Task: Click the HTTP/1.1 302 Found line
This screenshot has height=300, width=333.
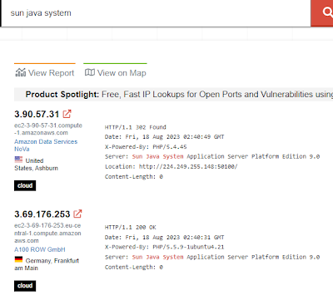Action: pyautogui.click(x=136, y=127)
